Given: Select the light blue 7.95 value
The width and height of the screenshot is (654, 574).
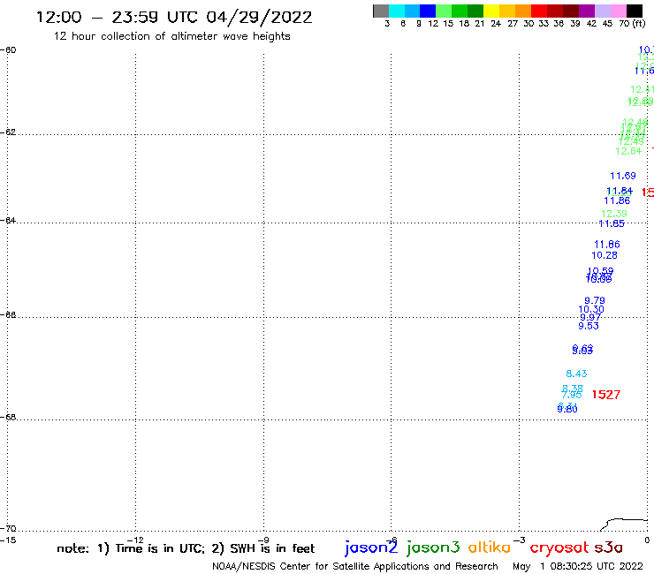Looking at the screenshot, I should (x=572, y=395).
